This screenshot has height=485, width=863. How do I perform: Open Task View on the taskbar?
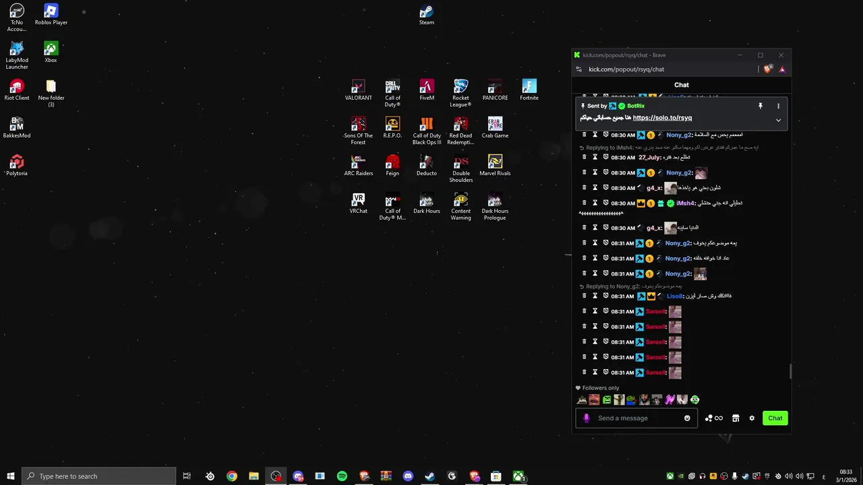[x=187, y=476]
